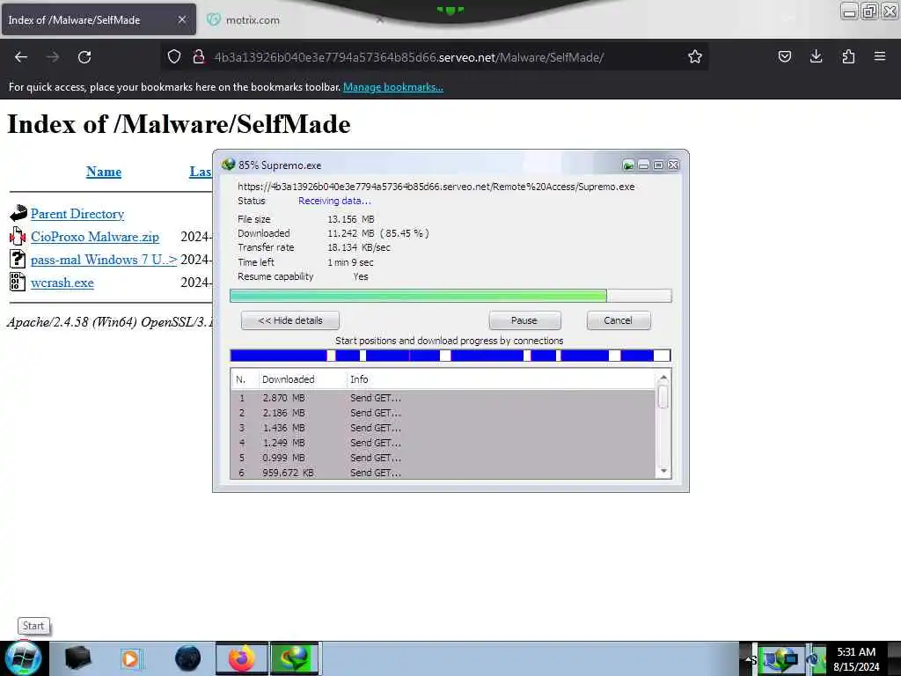Open the dark globe taskbar icon

(x=187, y=658)
